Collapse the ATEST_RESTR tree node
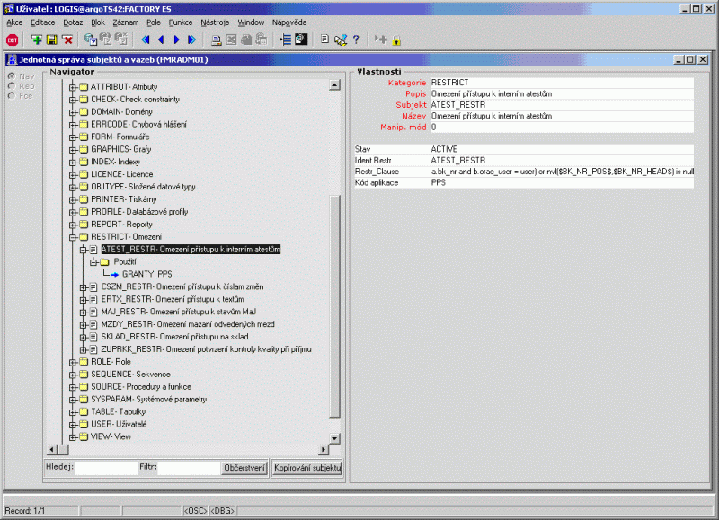The width and height of the screenshot is (719, 520). point(83,250)
